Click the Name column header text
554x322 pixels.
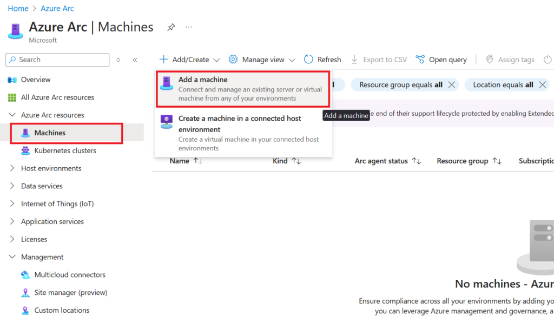[x=180, y=161]
